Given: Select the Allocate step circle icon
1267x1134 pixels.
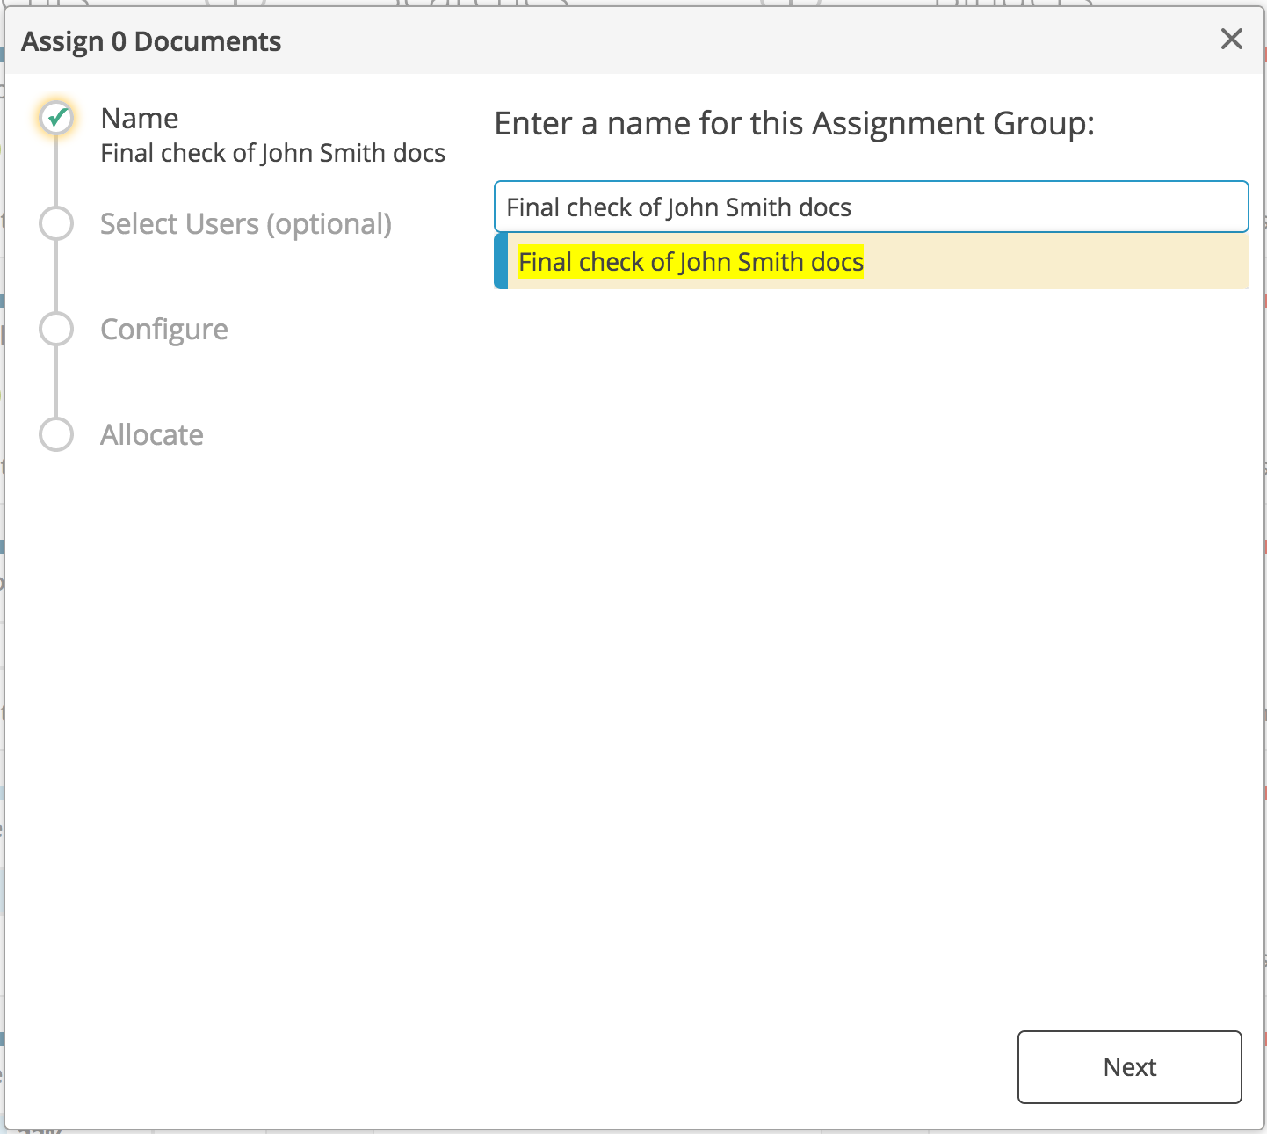Looking at the screenshot, I should pyautogui.click(x=56, y=433).
